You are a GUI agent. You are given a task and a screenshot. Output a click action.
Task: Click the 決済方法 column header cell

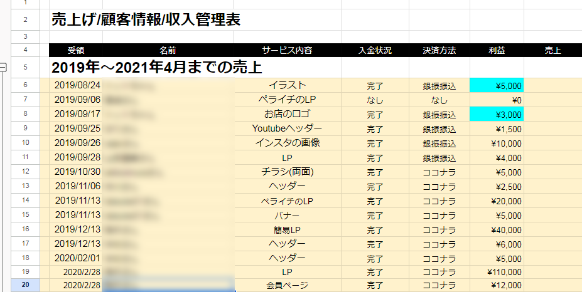tap(439, 50)
